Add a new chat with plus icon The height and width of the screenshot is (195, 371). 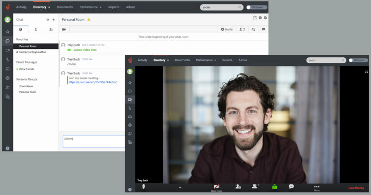pyautogui.click(x=53, y=20)
